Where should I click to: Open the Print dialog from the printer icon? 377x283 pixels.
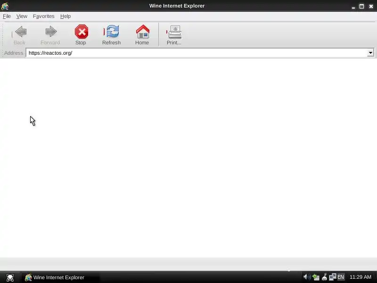pos(175,32)
